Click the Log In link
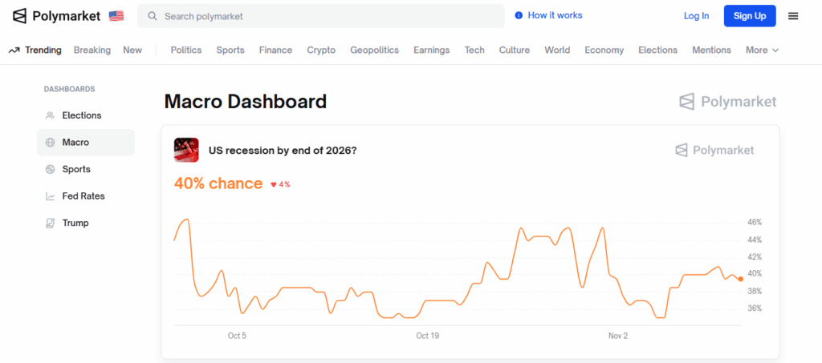 pyautogui.click(x=696, y=16)
